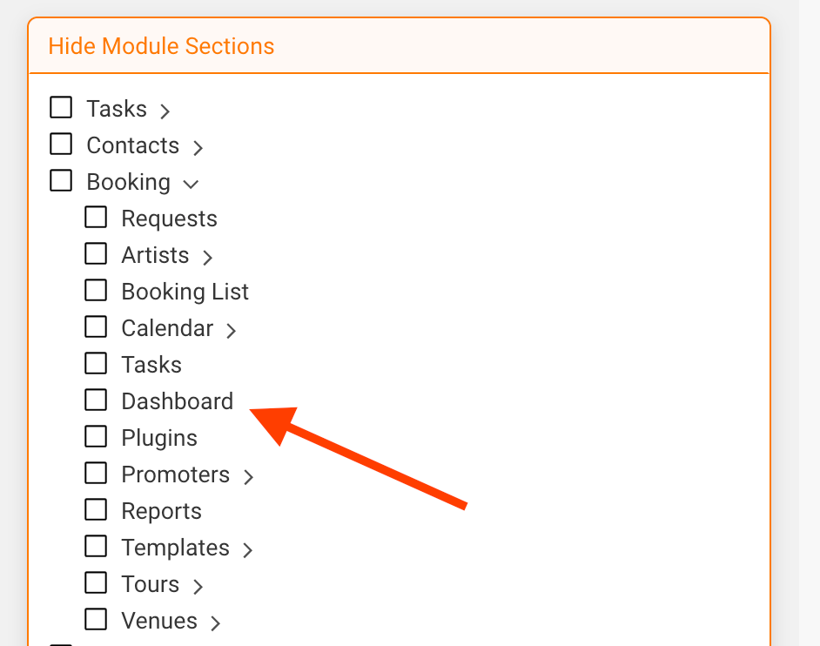The width and height of the screenshot is (820, 646).
Task: Expand the Tours subsection chevron
Action: (x=198, y=587)
